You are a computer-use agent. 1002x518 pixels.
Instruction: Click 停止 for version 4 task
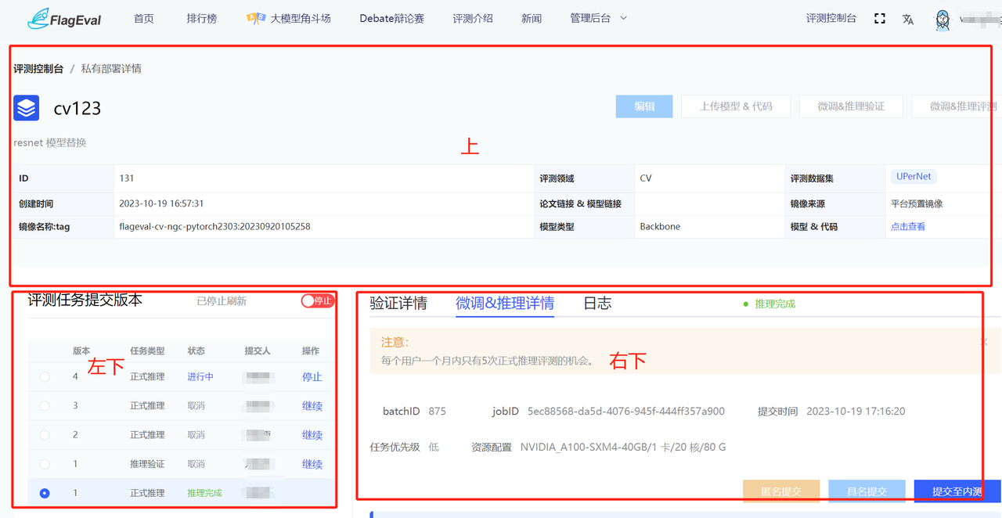312,377
